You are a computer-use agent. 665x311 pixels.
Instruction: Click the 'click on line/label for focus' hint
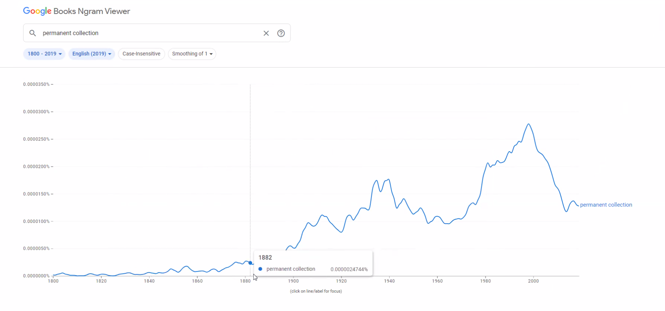tap(316, 291)
